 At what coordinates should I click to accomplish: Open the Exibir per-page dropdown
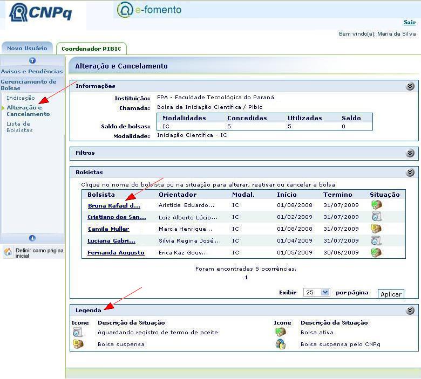(316, 292)
